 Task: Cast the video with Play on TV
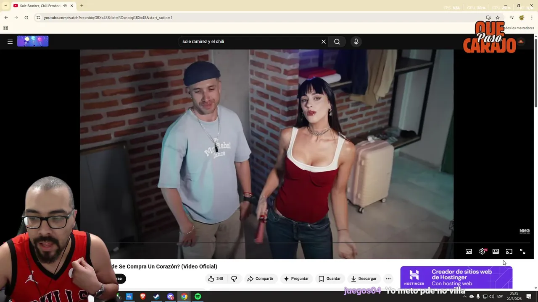coord(509,252)
